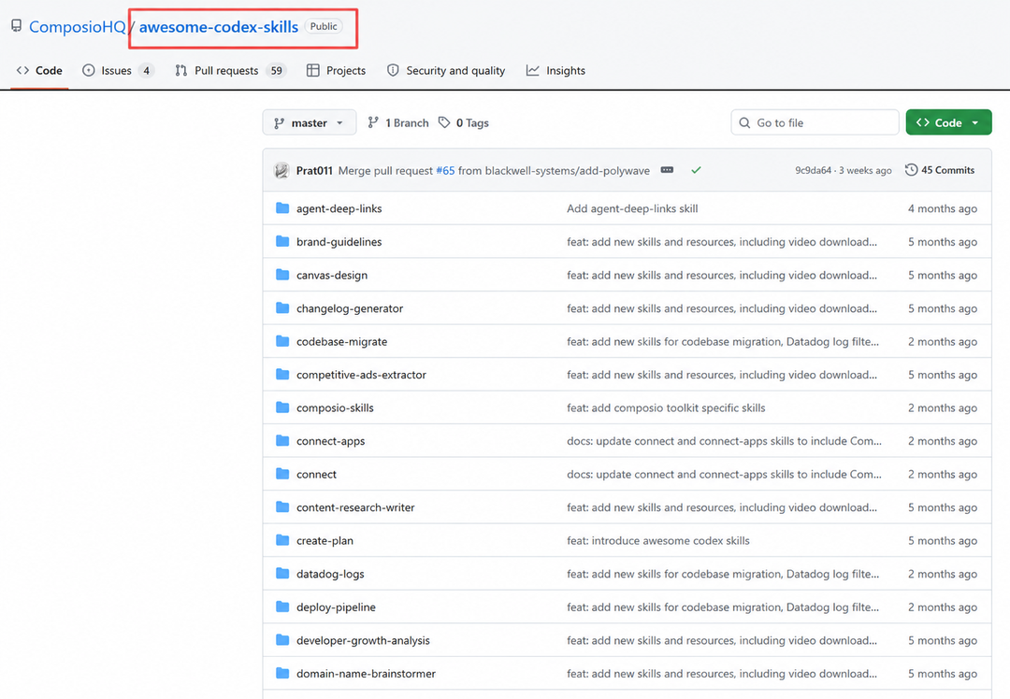Open the developer-growth-analysis folder
This screenshot has width=1010, height=699.
click(363, 641)
